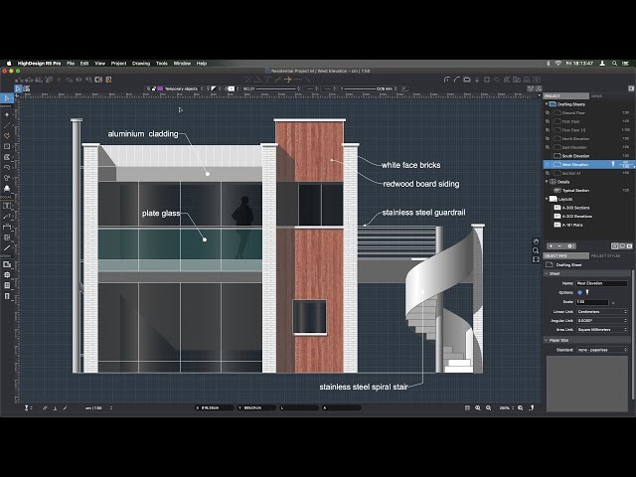Switch to the PROJECT tab

click(565, 96)
